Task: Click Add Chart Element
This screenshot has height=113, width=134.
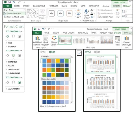Action: [37, 41]
